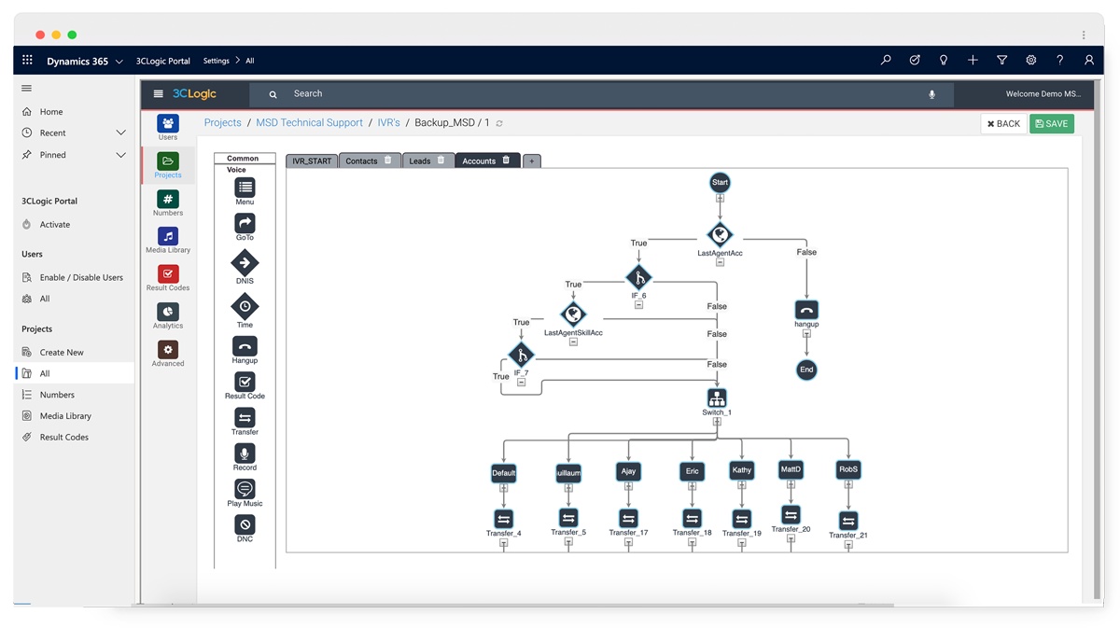The image size is (1120, 628).
Task: Click the IF_7 decision node
Action: (521, 355)
